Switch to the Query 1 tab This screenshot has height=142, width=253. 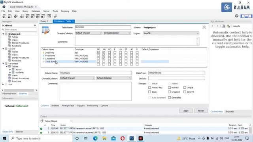44,21
